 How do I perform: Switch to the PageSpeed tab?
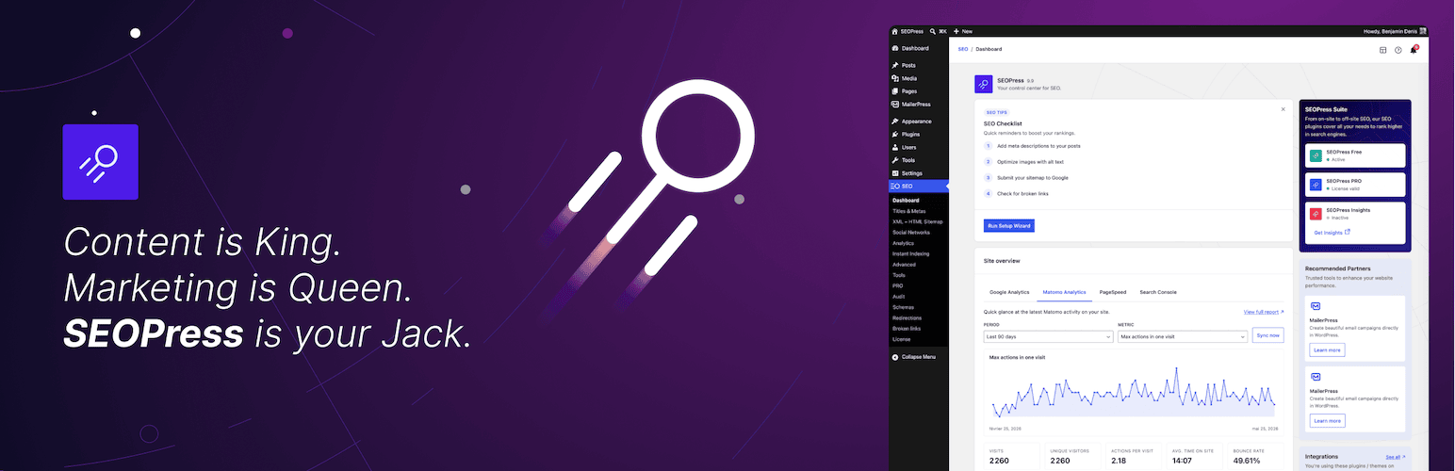click(1113, 292)
